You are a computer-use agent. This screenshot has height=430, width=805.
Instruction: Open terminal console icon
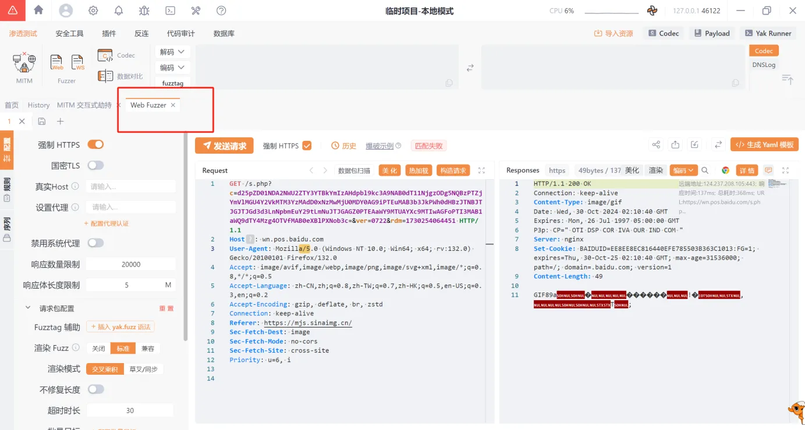[170, 10]
